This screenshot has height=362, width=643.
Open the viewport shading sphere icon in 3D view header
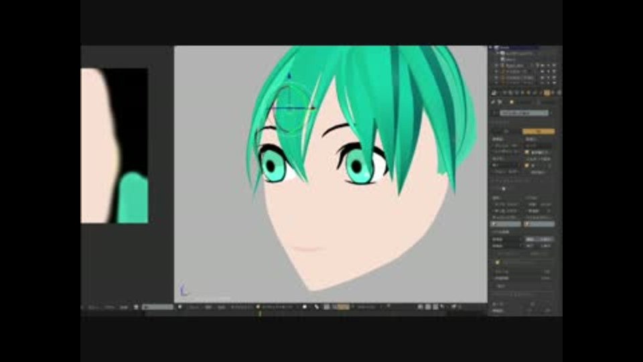click(305, 306)
